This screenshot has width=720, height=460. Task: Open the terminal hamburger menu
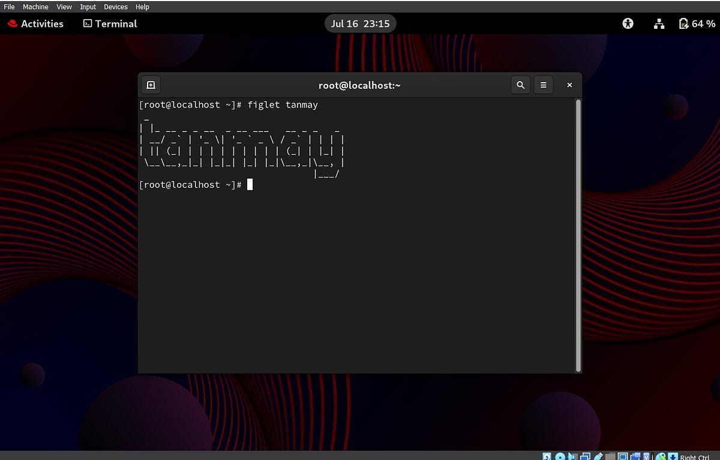click(x=543, y=85)
